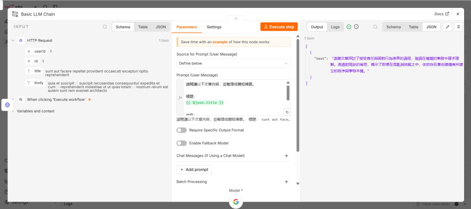471x209 pixels.
Task: Close the node detail panel
Action: [458, 14]
